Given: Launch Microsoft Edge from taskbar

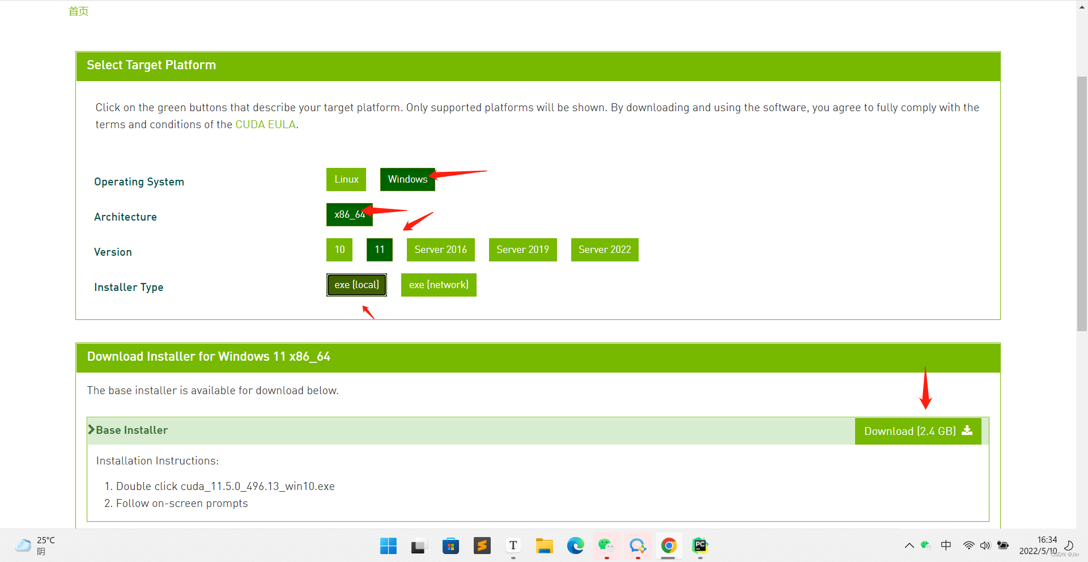Looking at the screenshot, I should 575,546.
